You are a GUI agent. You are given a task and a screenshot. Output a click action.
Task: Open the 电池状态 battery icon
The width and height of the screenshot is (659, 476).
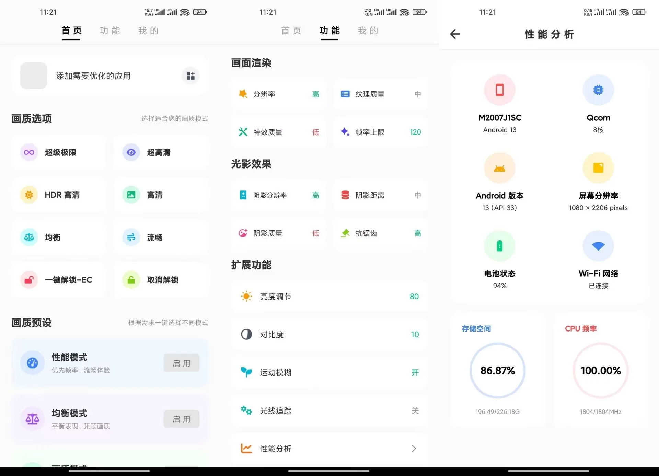500,246
